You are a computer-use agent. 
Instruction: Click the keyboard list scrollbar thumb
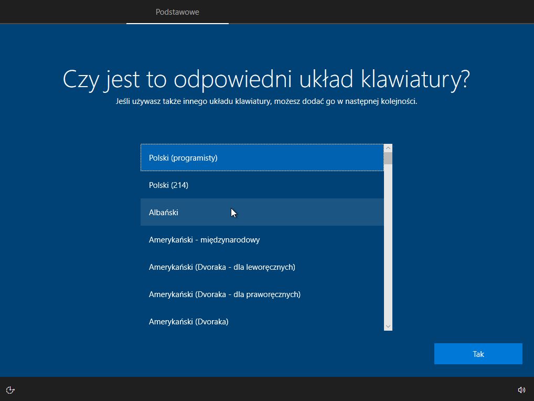pos(388,159)
